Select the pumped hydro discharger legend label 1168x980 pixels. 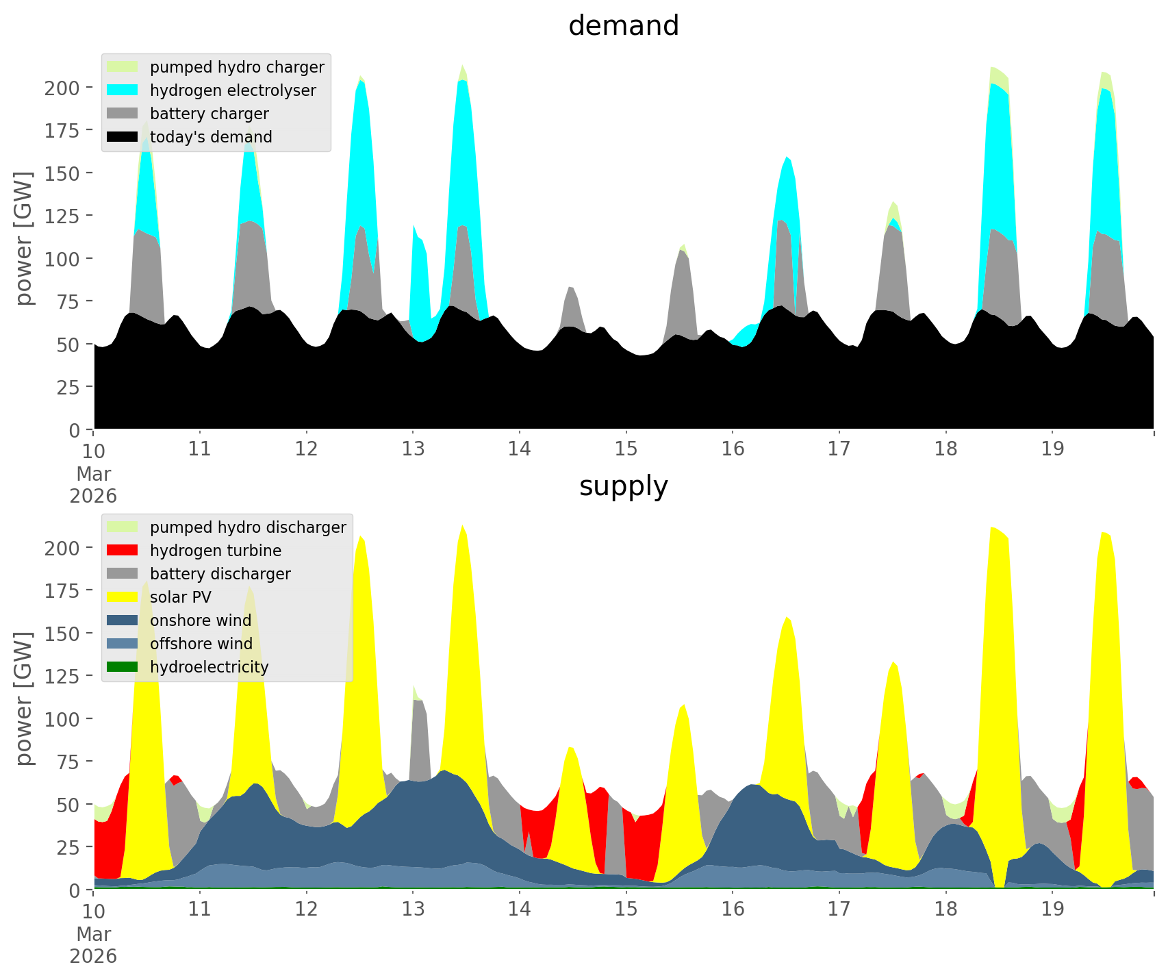point(248,527)
